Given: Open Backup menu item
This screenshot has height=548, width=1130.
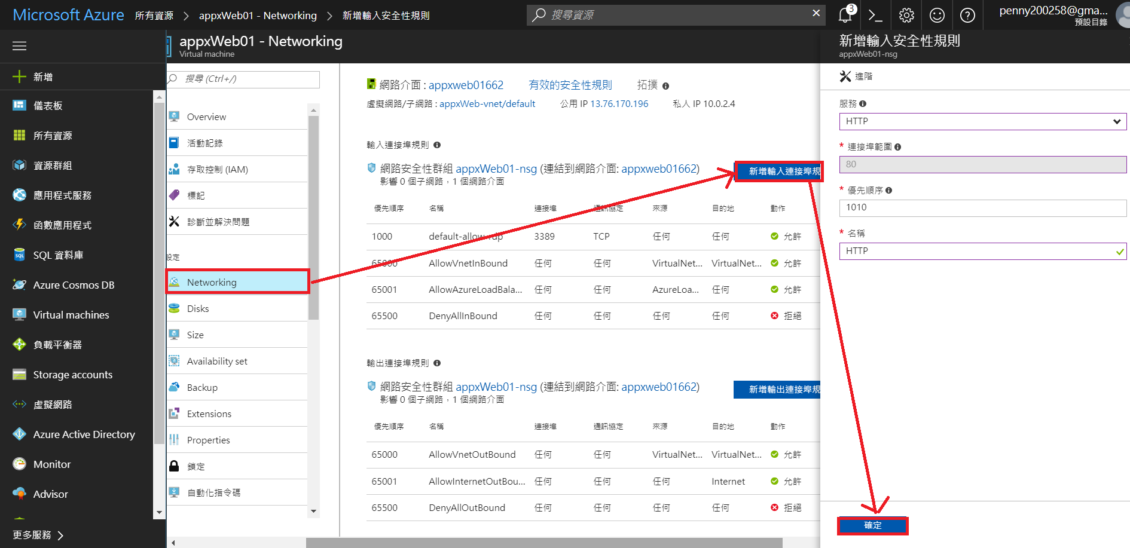Looking at the screenshot, I should coord(237,388).
